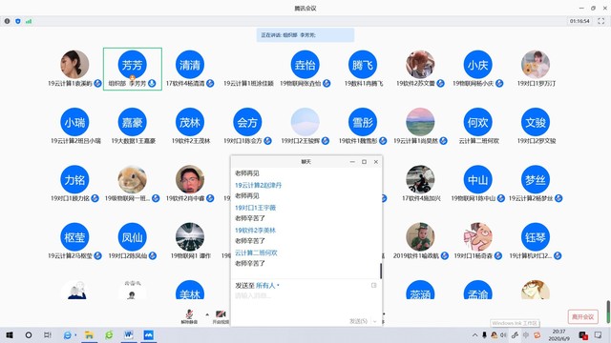Click the microphone icon beside 李芳芳's name

(x=152, y=83)
